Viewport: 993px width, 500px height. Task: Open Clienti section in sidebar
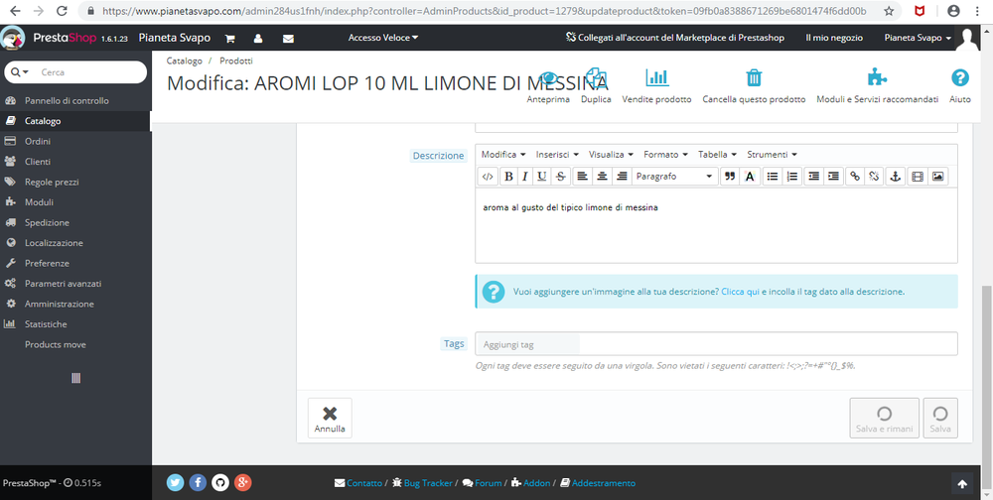tap(75, 162)
